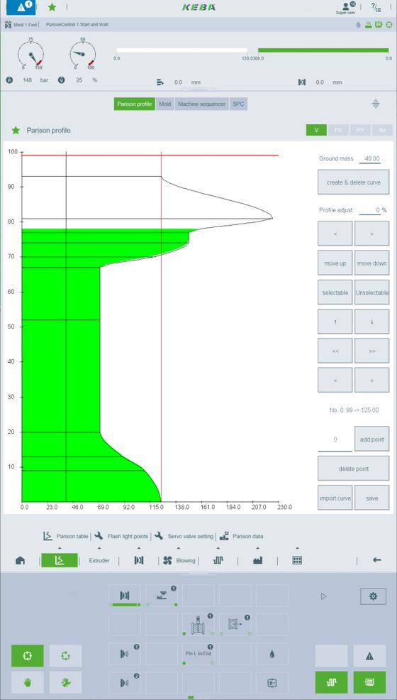Select the water drop tile
Image resolution: width=397 pixels, height=700 pixels.
272,654
